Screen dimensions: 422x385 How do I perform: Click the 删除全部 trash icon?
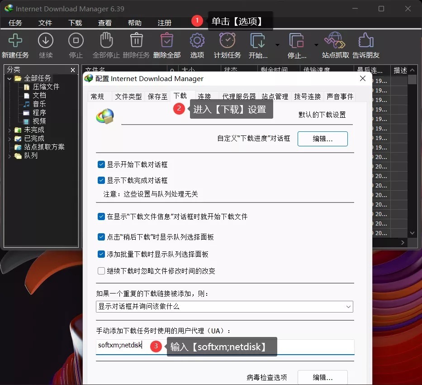166,41
